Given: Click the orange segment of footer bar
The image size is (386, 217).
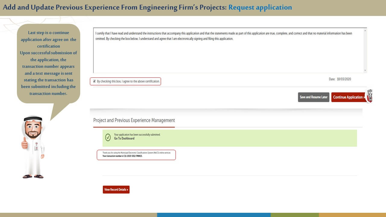Looking at the screenshot, I should point(352,215).
